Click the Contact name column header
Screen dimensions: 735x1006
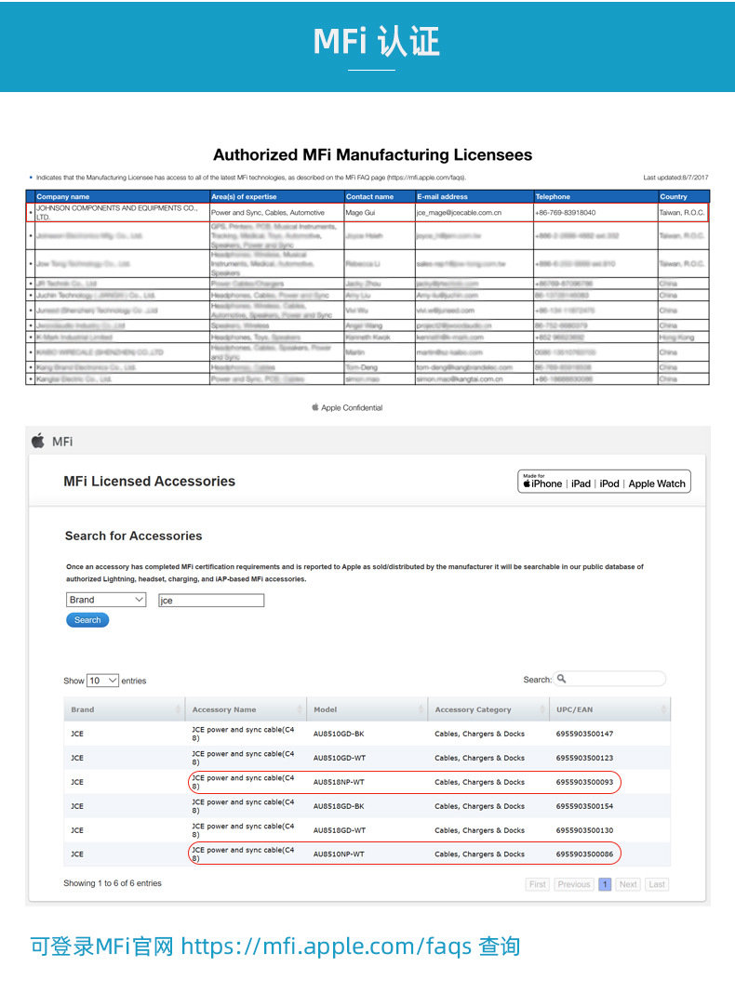coord(369,196)
